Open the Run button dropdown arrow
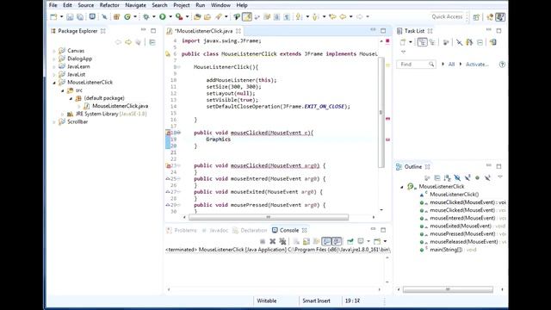 (x=170, y=16)
